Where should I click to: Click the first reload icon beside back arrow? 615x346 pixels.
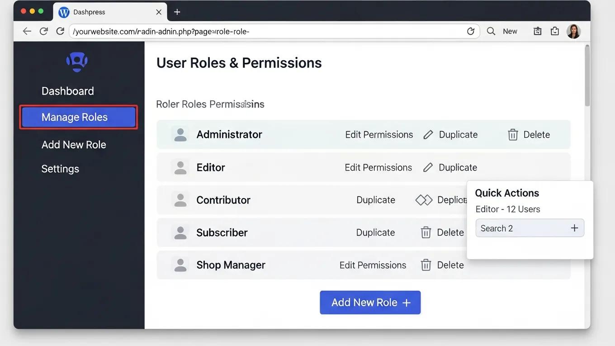(44, 31)
